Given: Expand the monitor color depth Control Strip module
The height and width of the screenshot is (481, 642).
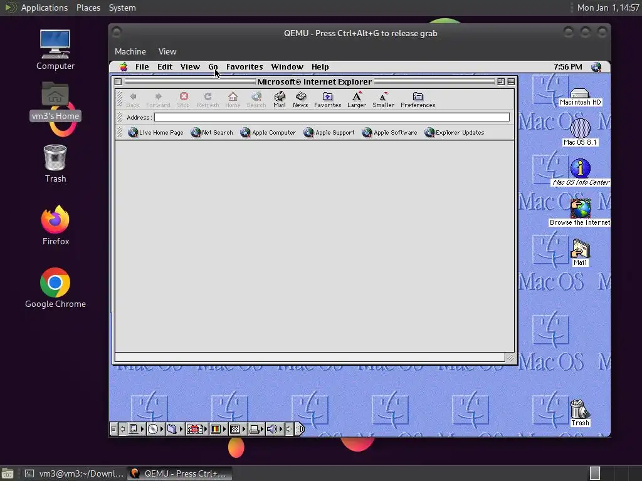Looking at the screenshot, I should [x=218, y=429].
